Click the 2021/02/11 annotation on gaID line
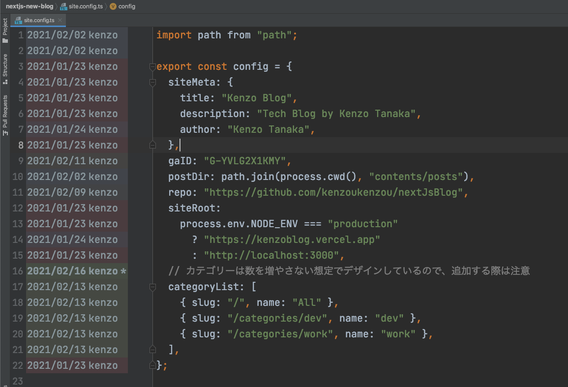This screenshot has width=568, height=387. tap(72, 161)
